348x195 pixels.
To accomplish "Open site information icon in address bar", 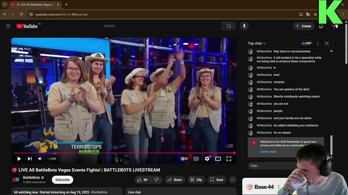I will pyautogui.click(x=31, y=14).
